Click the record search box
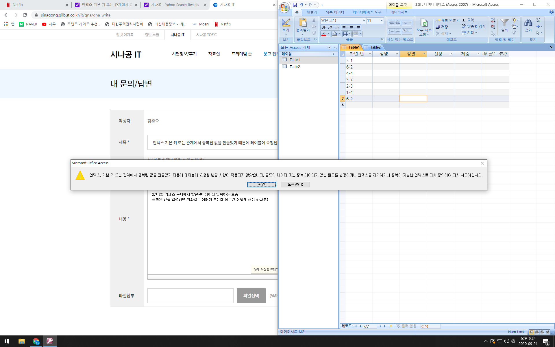 point(430,326)
